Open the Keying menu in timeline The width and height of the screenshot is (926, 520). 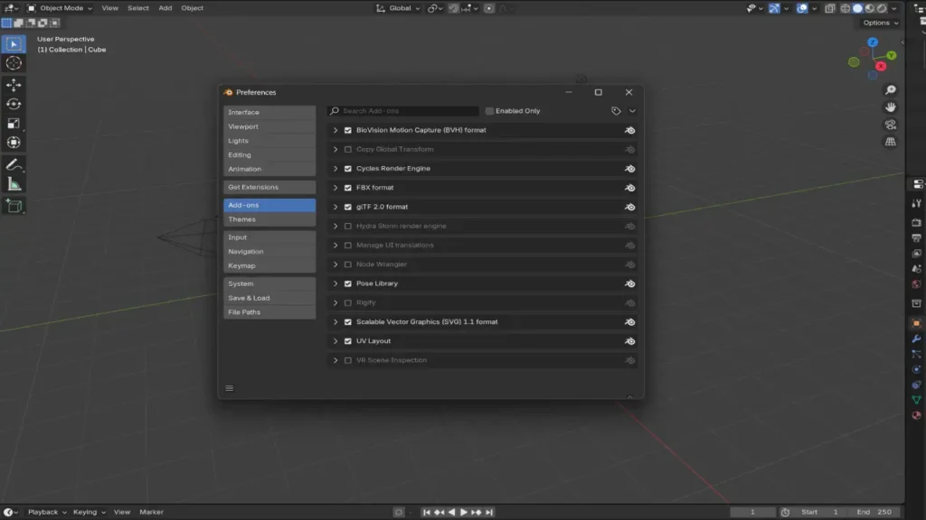90,512
